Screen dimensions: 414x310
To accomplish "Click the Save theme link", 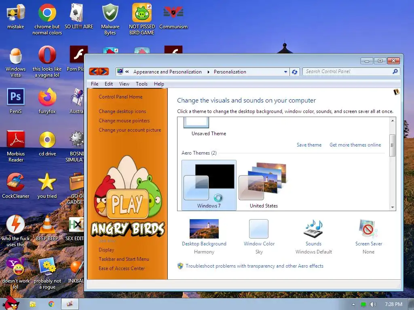I will [x=309, y=145].
